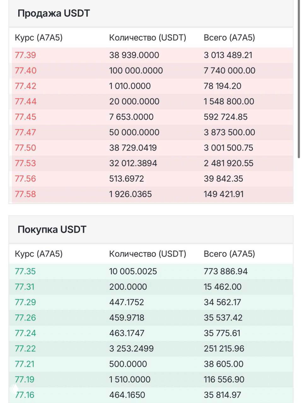The height and width of the screenshot is (403, 302).
Task: Select the sell rate 77.39
Action: tap(25, 55)
